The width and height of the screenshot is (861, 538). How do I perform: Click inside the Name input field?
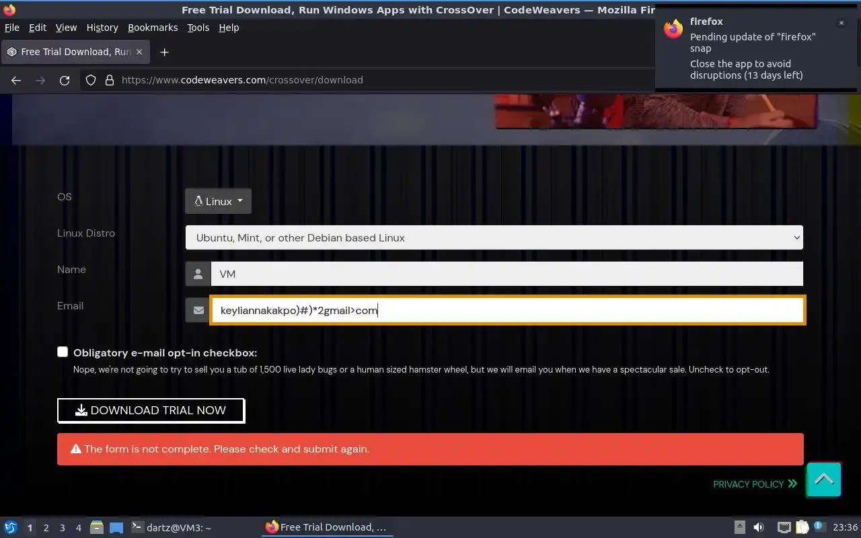click(507, 274)
